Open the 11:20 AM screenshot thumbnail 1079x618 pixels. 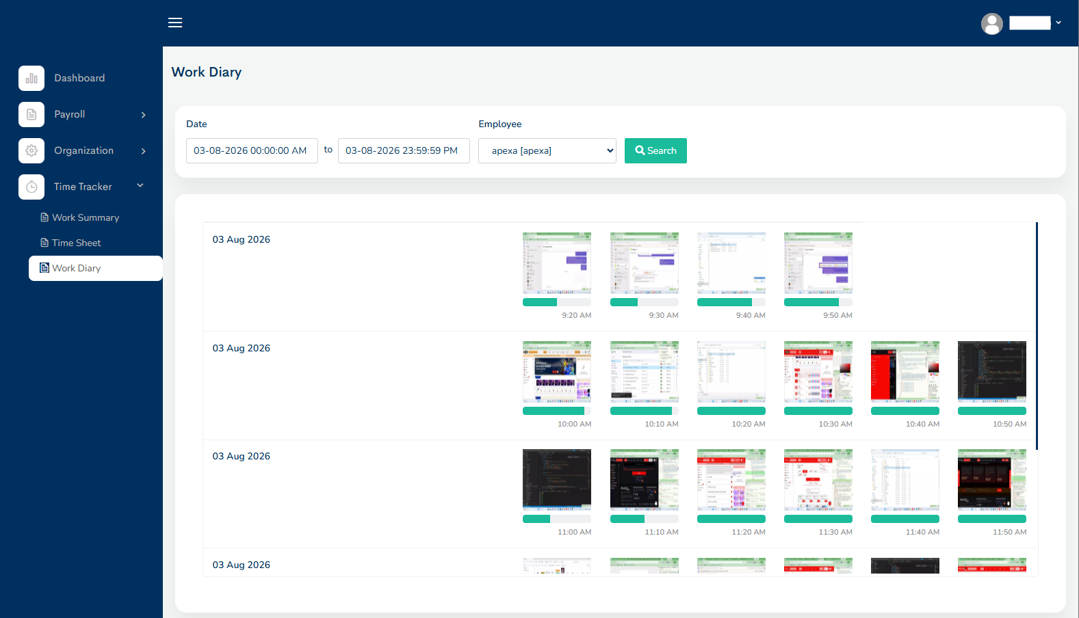tap(731, 480)
